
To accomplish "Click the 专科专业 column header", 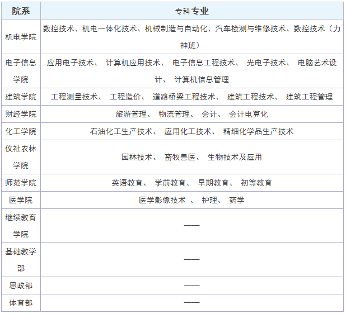I will (x=192, y=11).
